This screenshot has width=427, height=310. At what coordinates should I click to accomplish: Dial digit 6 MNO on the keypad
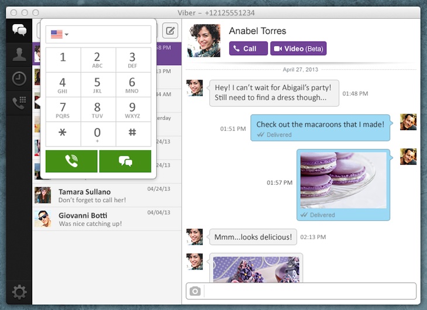point(133,84)
